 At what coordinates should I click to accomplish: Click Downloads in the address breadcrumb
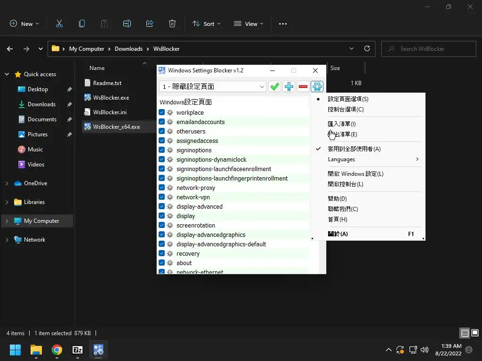129,49
